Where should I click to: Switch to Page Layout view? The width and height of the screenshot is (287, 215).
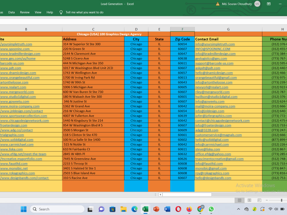249,200
